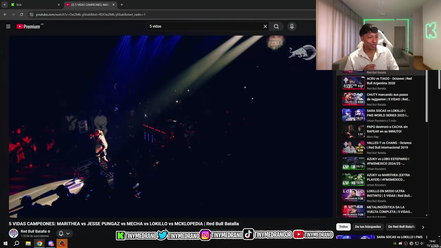Open the volume control in the tray
This screenshot has height=248, width=441.
pos(422,244)
